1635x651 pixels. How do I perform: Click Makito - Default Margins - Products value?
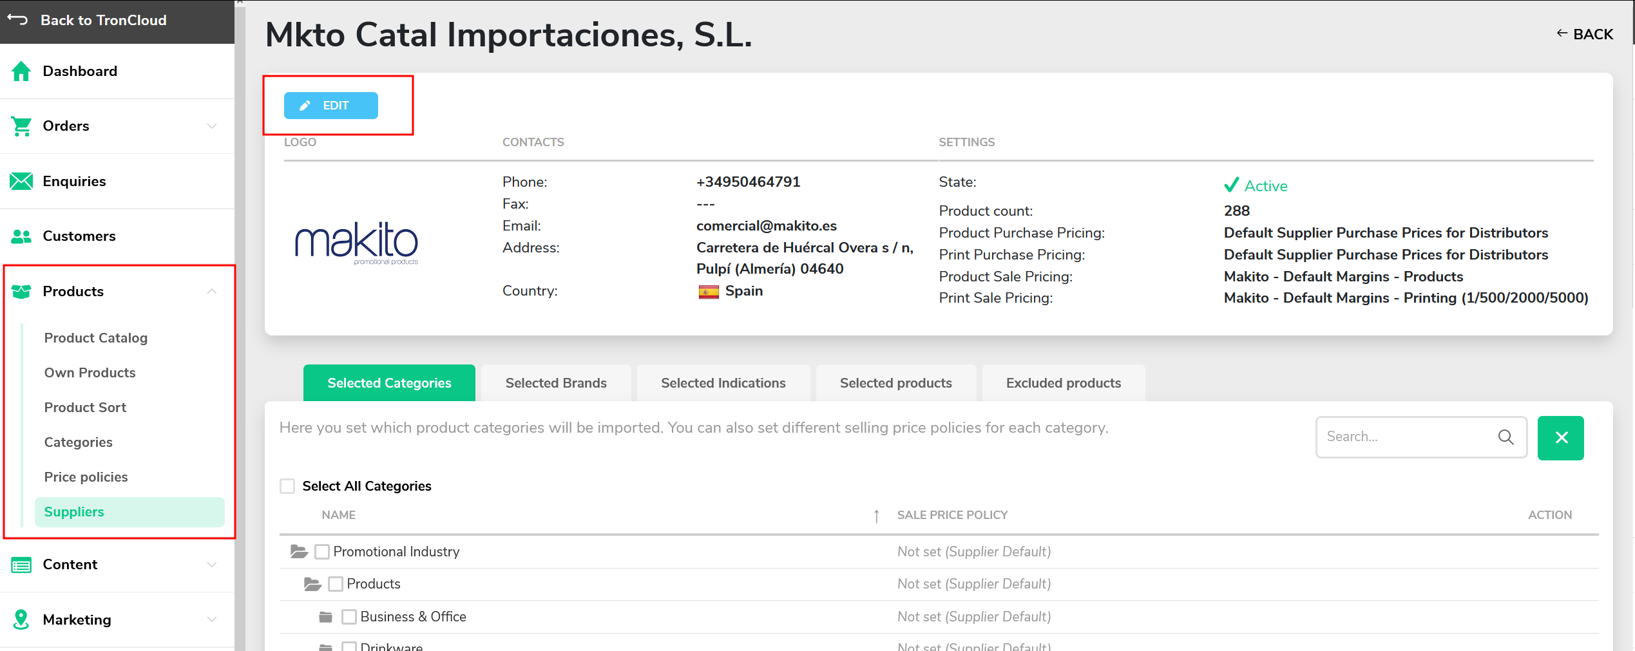coord(1343,277)
